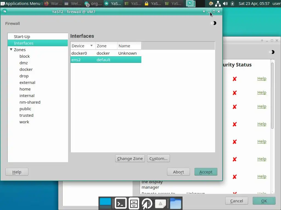Click the 'default' zone cell of ens2
The image size is (281, 210).
pos(103,60)
